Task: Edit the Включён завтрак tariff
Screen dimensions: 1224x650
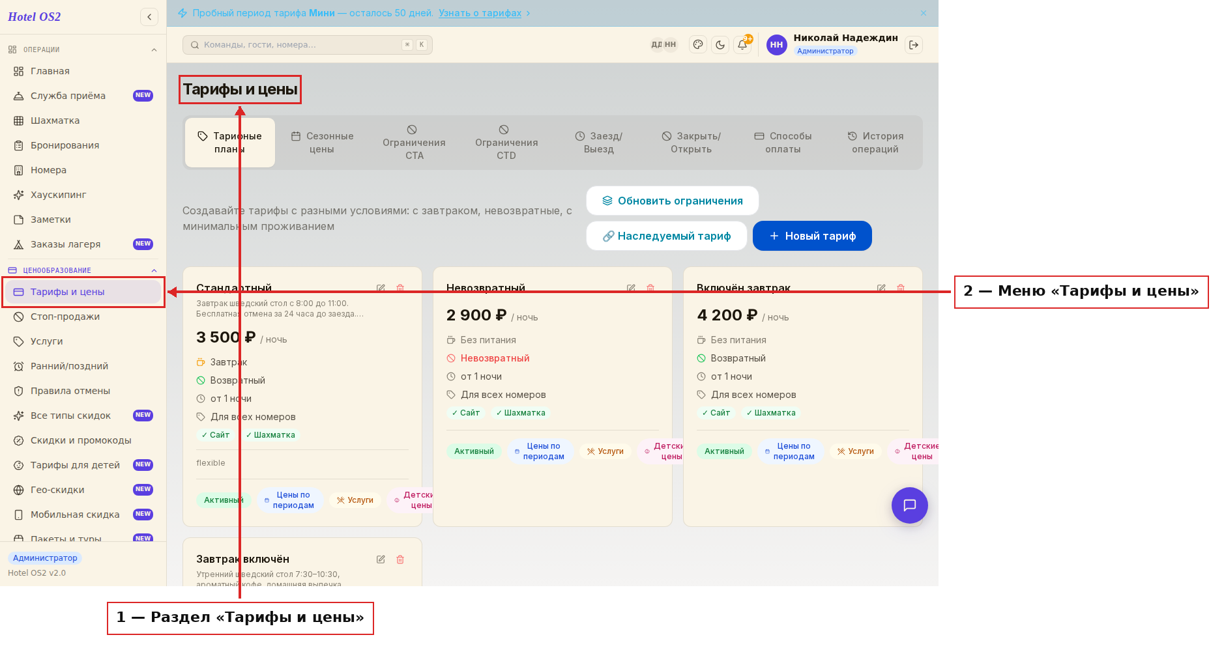Action: [881, 288]
